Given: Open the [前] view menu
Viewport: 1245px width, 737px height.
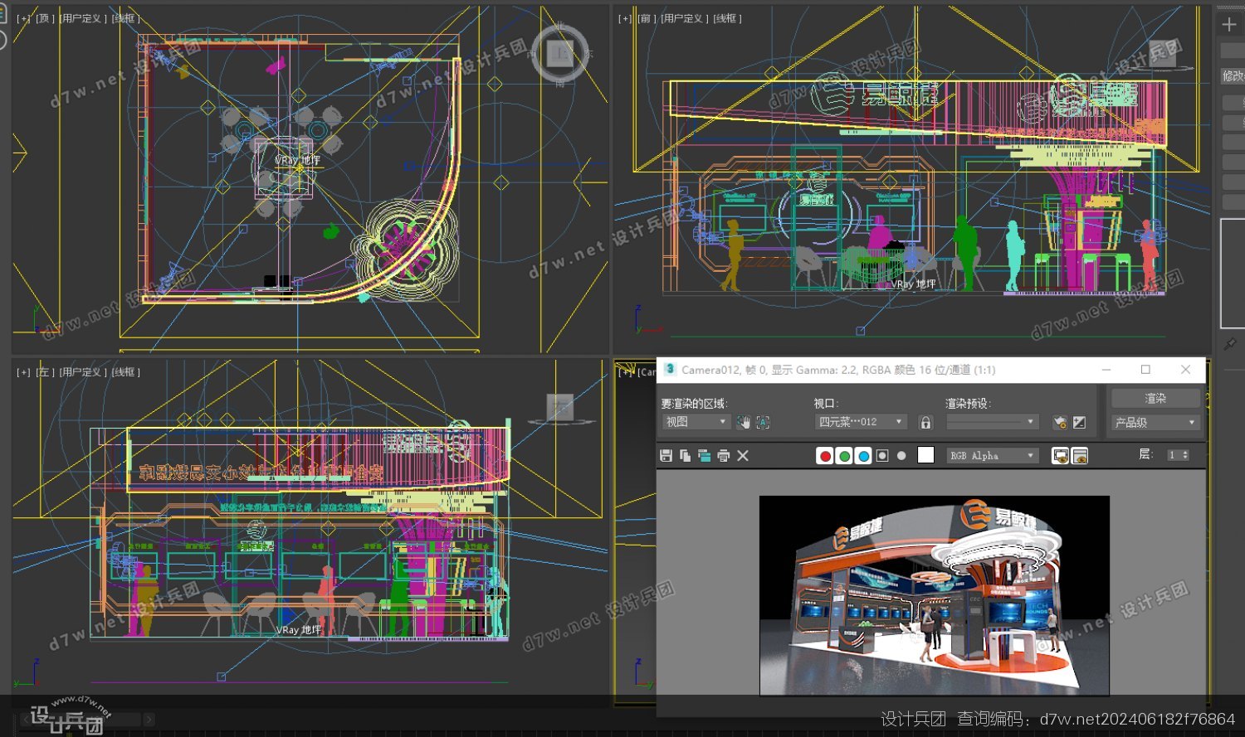Looking at the screenshot, I should pos(646,18).
